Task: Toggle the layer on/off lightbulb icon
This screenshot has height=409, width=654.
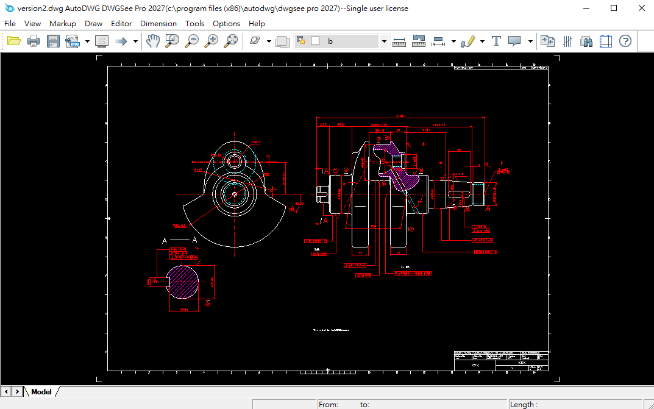Action: 301,41
